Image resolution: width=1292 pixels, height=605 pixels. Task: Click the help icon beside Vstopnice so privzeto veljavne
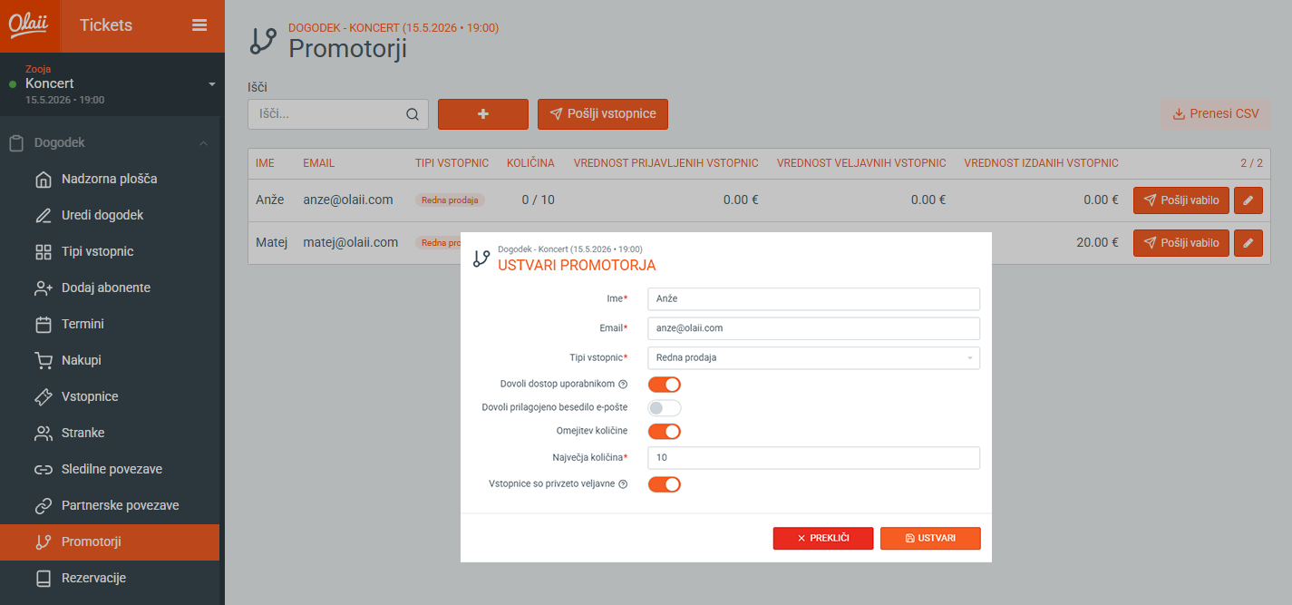click(x=623, y=484)
